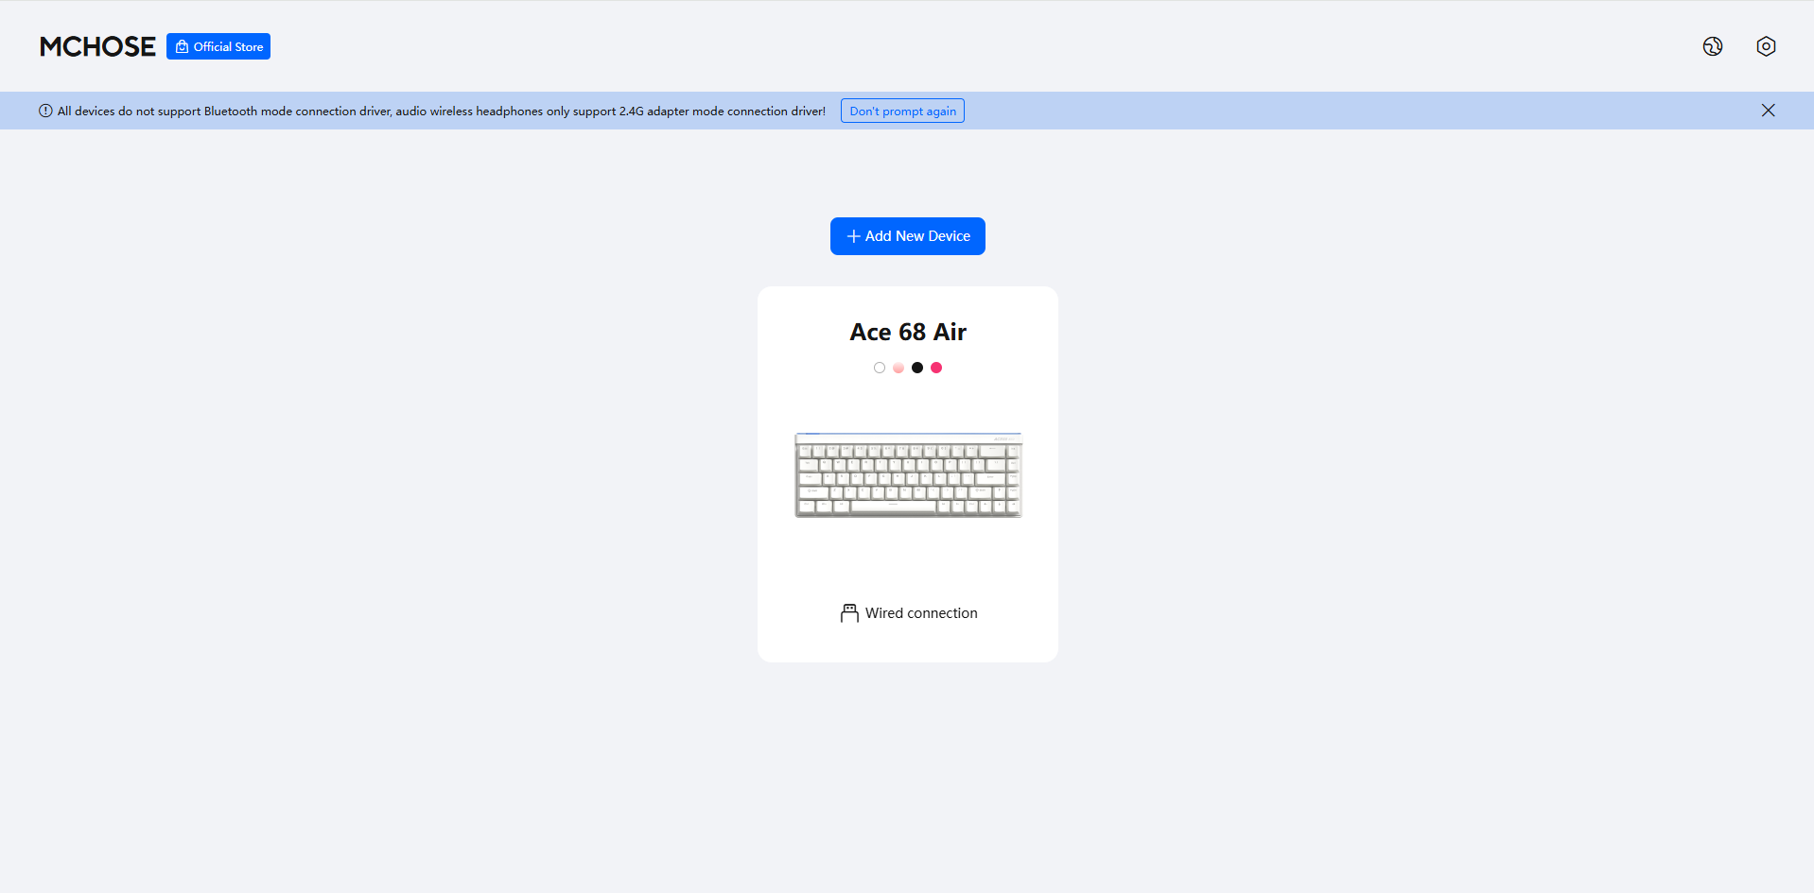Open the Ace 68 Air keyboard image

(x=908, y=474)
